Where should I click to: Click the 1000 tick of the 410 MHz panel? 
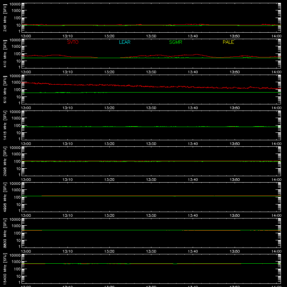coord(16,47)
